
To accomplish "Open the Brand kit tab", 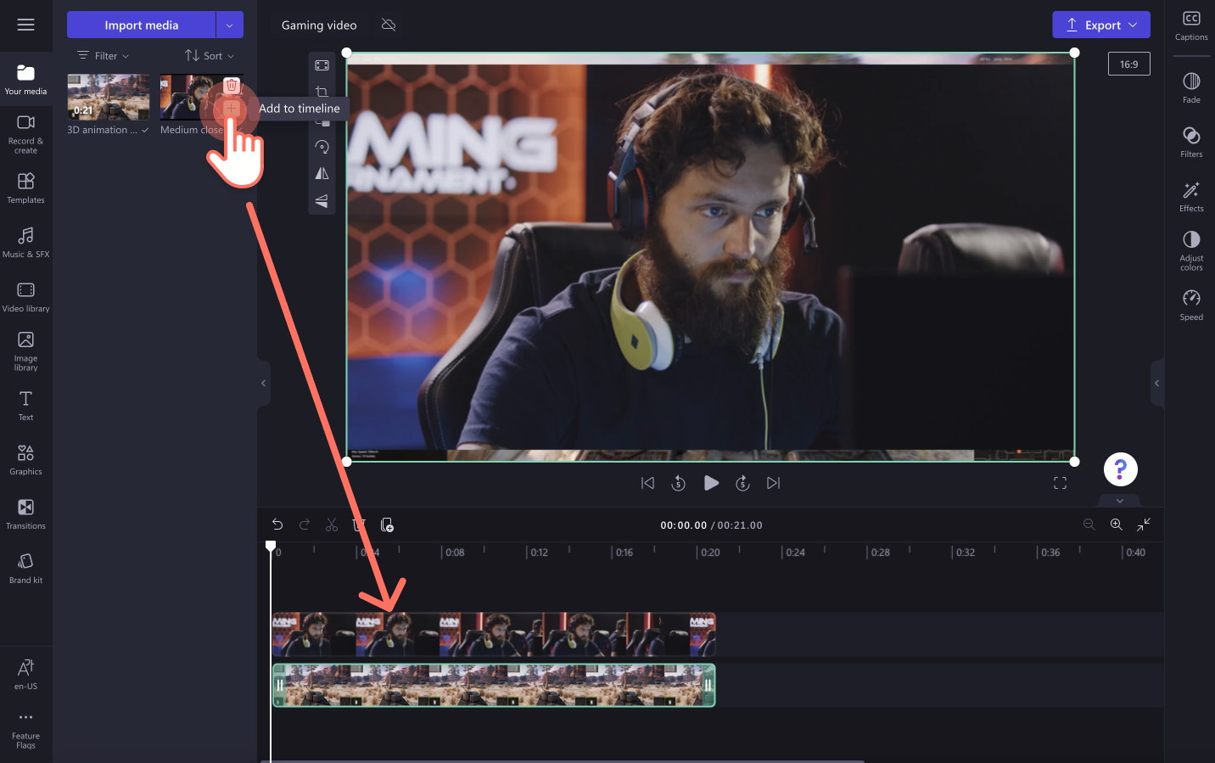I will tap(25, 569).
